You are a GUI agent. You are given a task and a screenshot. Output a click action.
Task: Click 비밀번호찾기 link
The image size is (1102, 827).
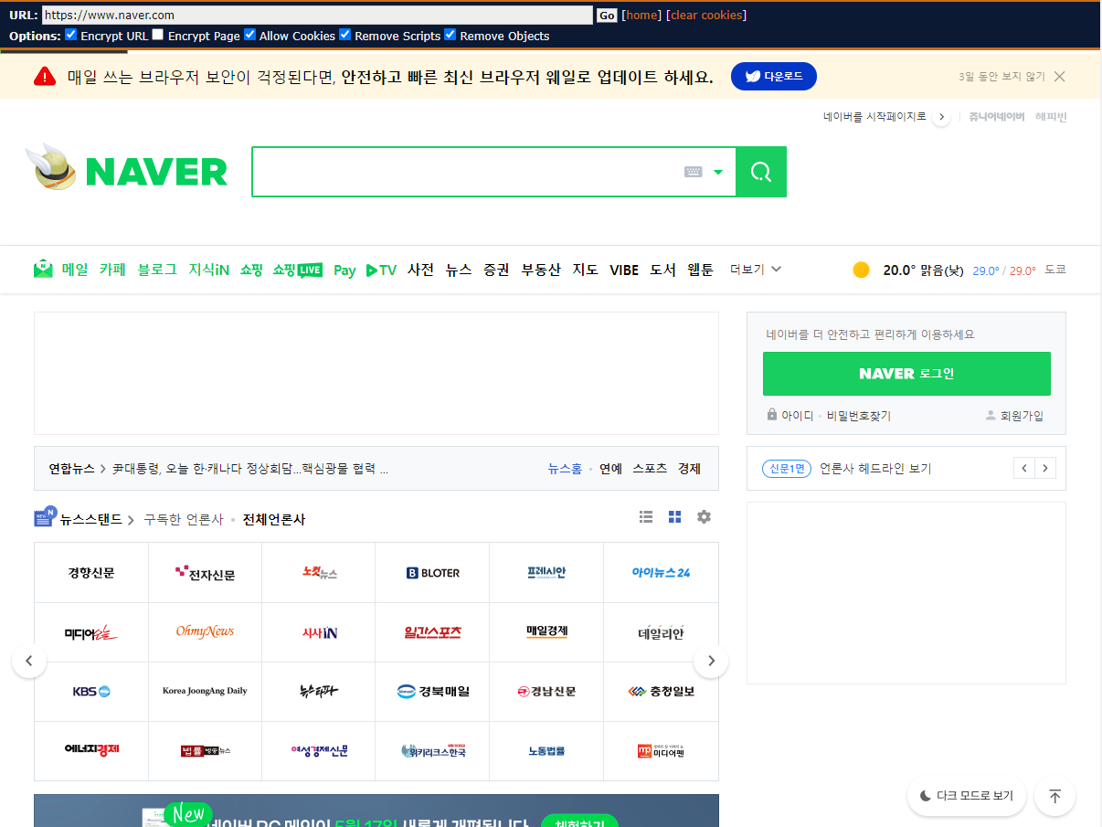[x=859, y=415]
